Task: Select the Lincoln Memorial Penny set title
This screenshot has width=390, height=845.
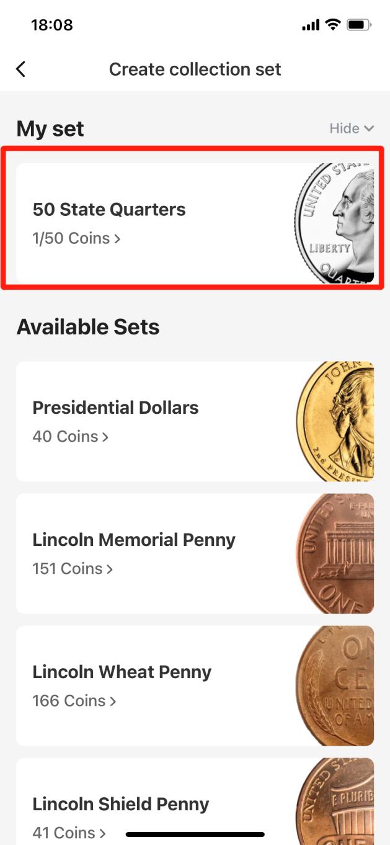Action: pos(134,540)
